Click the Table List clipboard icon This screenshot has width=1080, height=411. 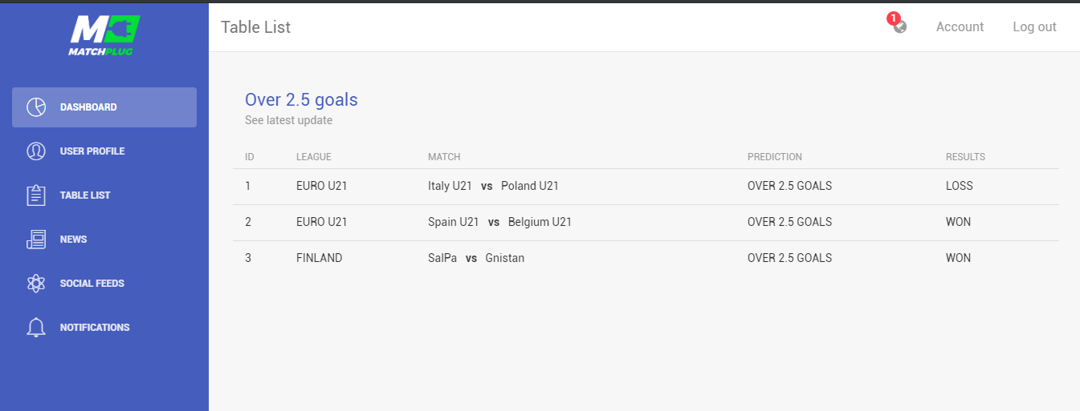click(35, 195)
